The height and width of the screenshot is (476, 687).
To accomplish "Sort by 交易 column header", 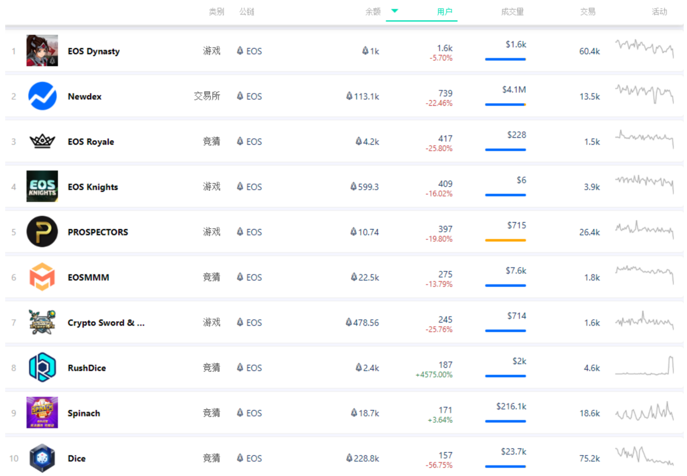I will pos(588,11).
